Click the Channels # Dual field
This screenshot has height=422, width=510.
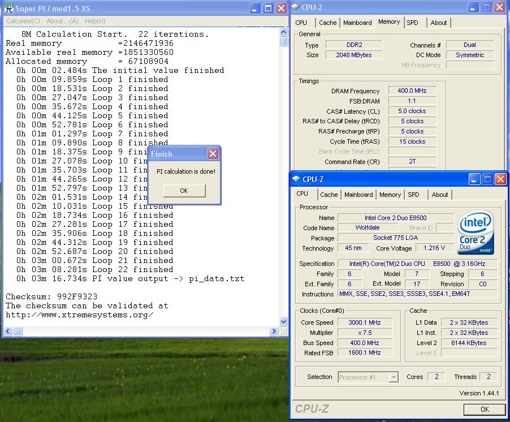[470, 45]
